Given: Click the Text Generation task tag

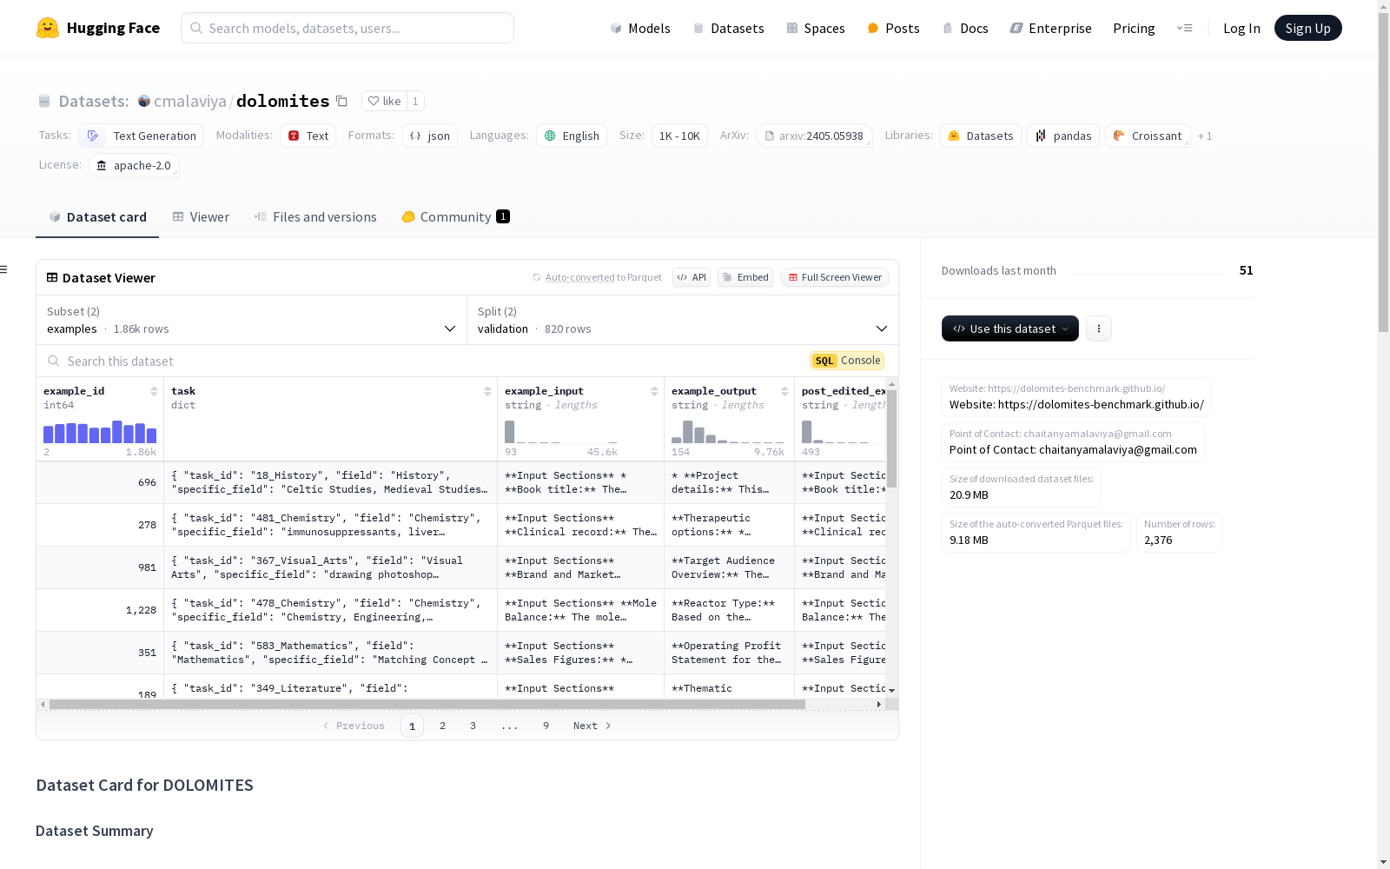Looking at the screenshot, I should 142,136.
